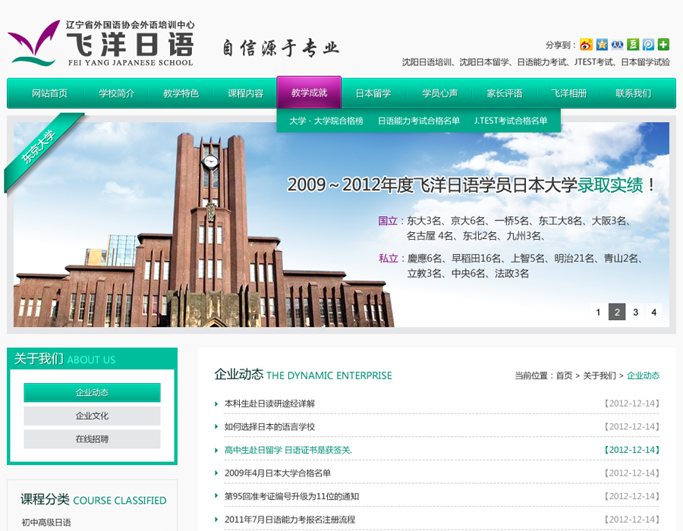Screen dimensions: 683x531
Task: Go to 教学特色 menu
Action: (x=181, y=93)
